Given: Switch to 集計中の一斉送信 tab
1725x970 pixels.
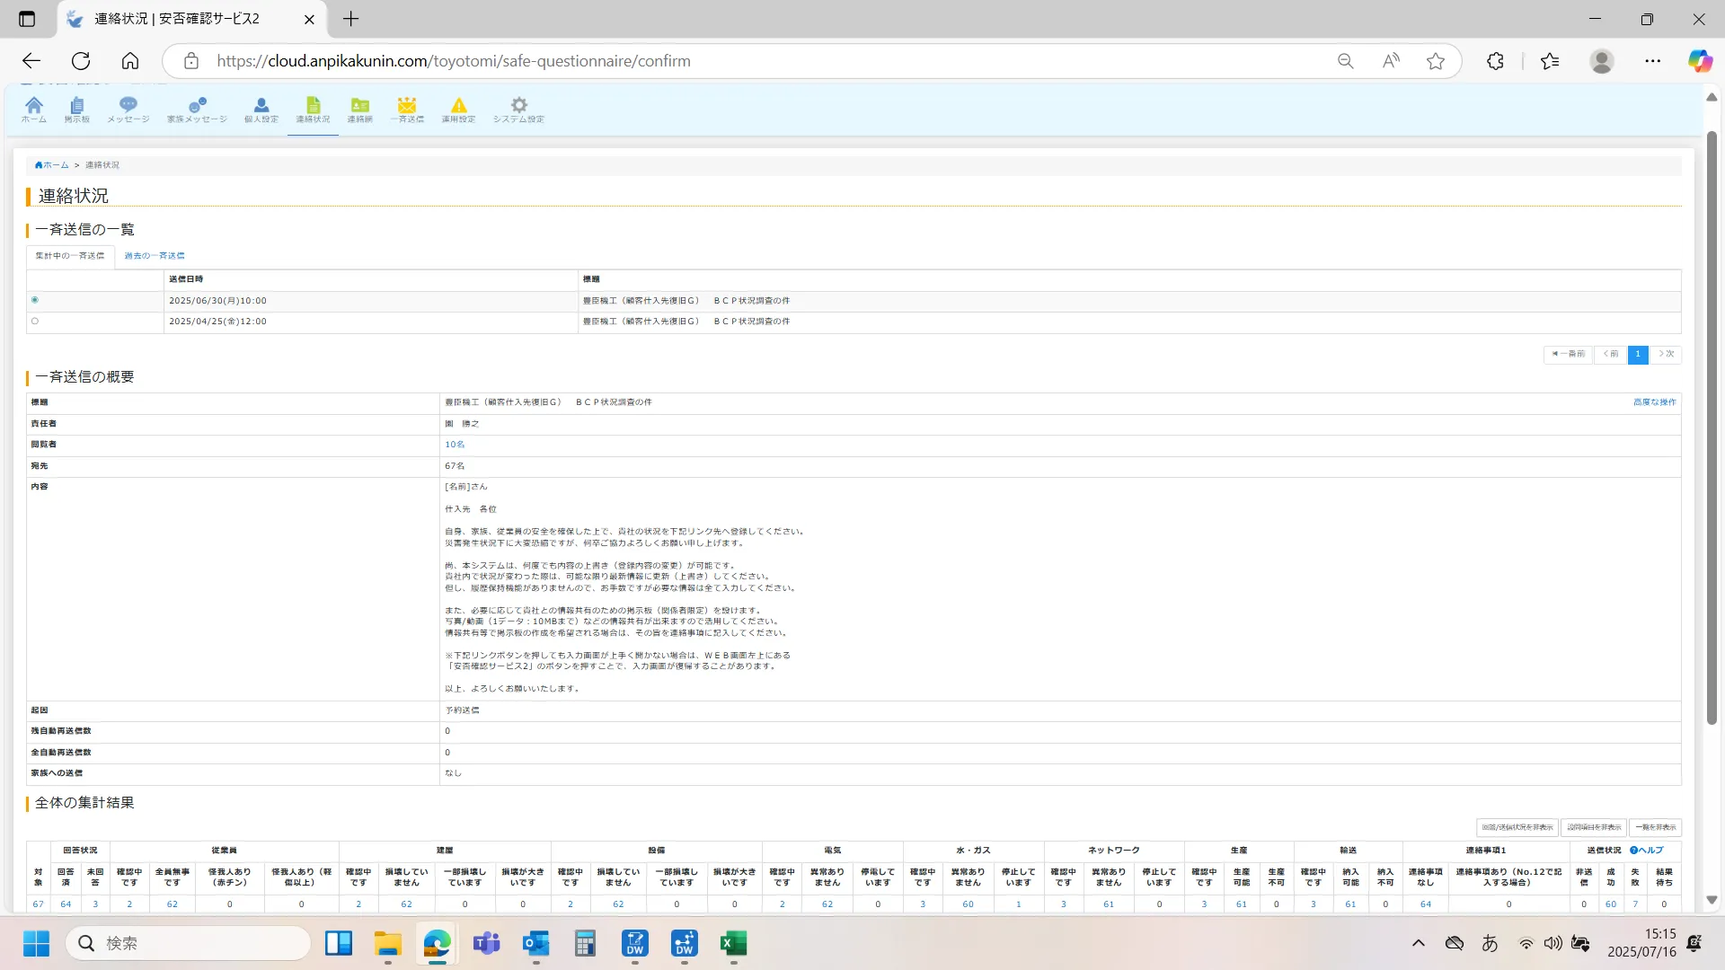Looking at the screenshot, I should point(70,256).
